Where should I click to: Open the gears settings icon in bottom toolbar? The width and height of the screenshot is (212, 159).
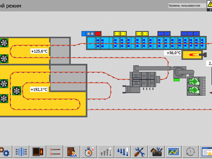coord(6,152)
